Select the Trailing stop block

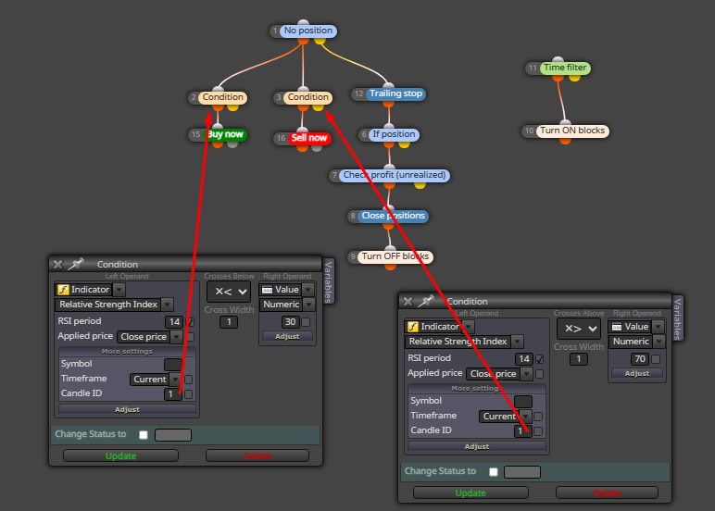tap(395, 93)
